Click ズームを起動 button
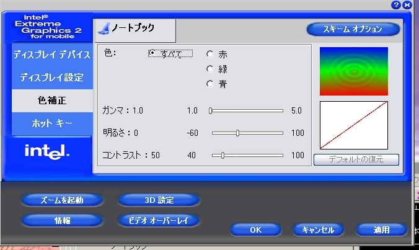 point(62,200)
